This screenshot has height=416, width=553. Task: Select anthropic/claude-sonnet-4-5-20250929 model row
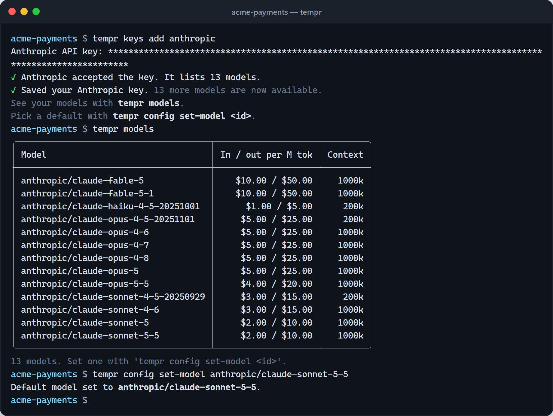pos(192,297)
